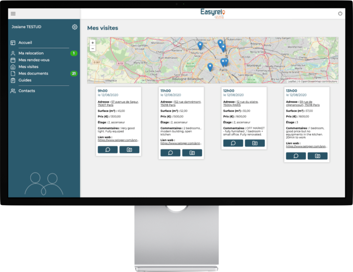The height and width of the screenshot is (272, 353).
Task: Select Mes rendez-vous in sidebar
Action: 34,60
